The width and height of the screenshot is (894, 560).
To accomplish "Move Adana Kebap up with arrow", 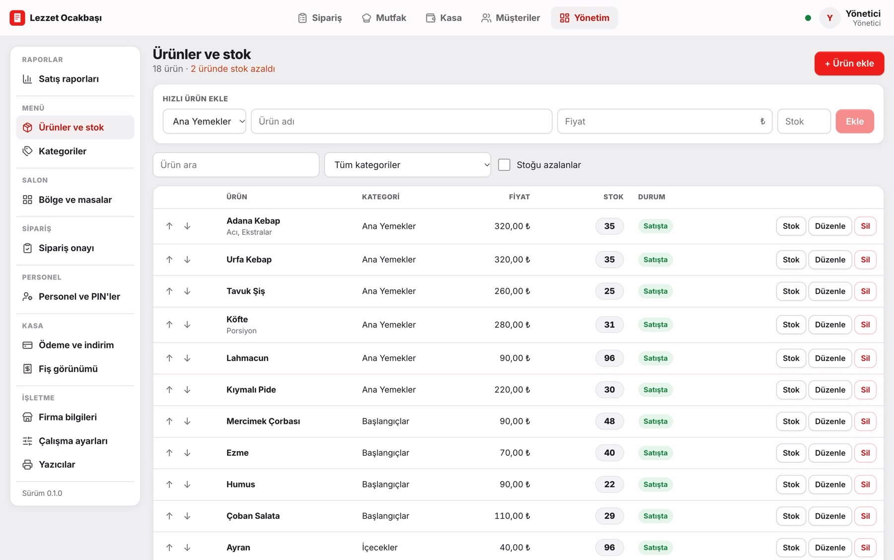I will pyautogui.click(x=169, y=226).
